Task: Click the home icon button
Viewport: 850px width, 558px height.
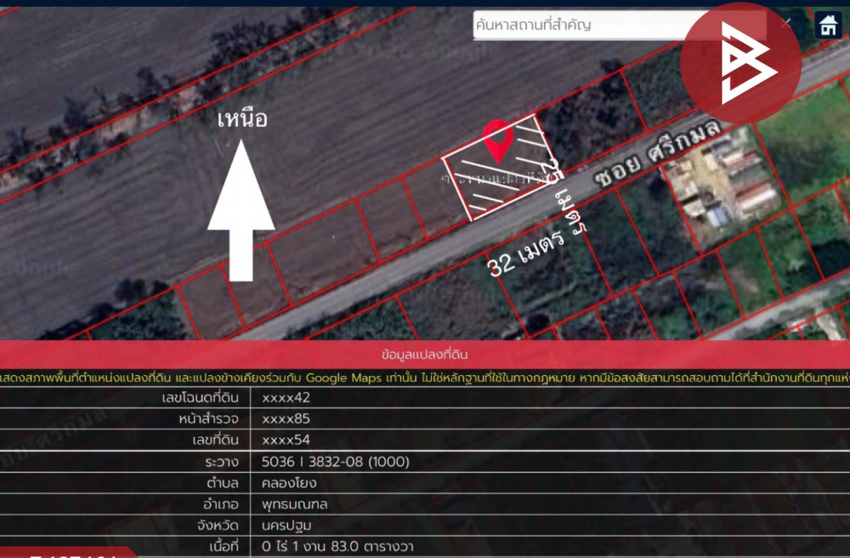Action: coord(828,25)
